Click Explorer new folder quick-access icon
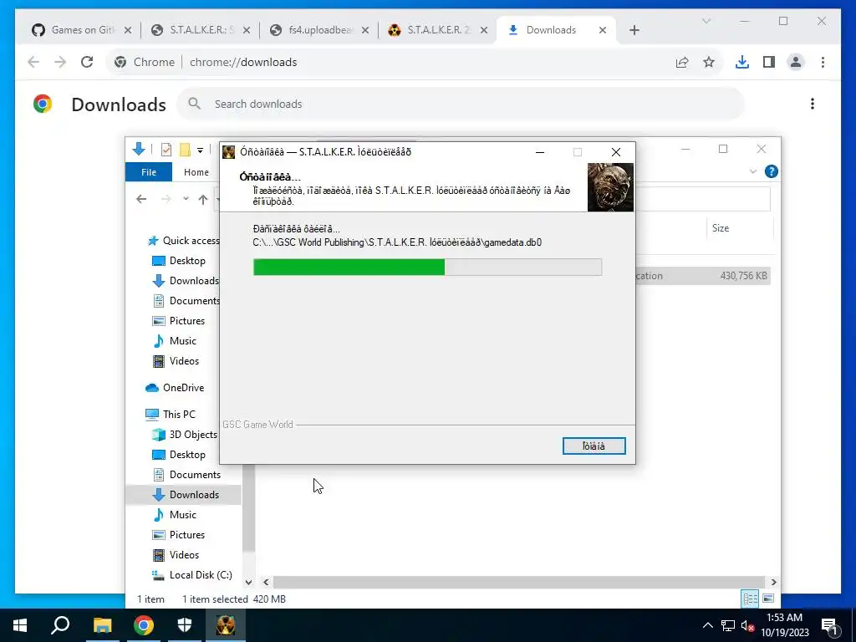Screen dimensions: 856x642 pyautogui.click(x=185, y=149)
